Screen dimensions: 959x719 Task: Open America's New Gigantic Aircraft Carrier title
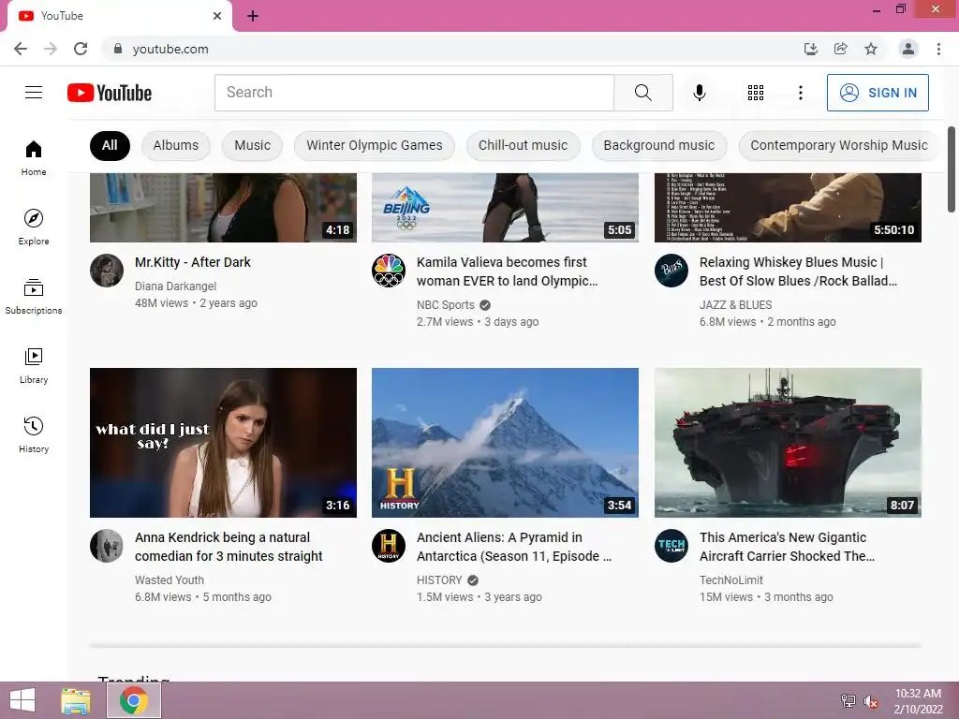point(787,547)
